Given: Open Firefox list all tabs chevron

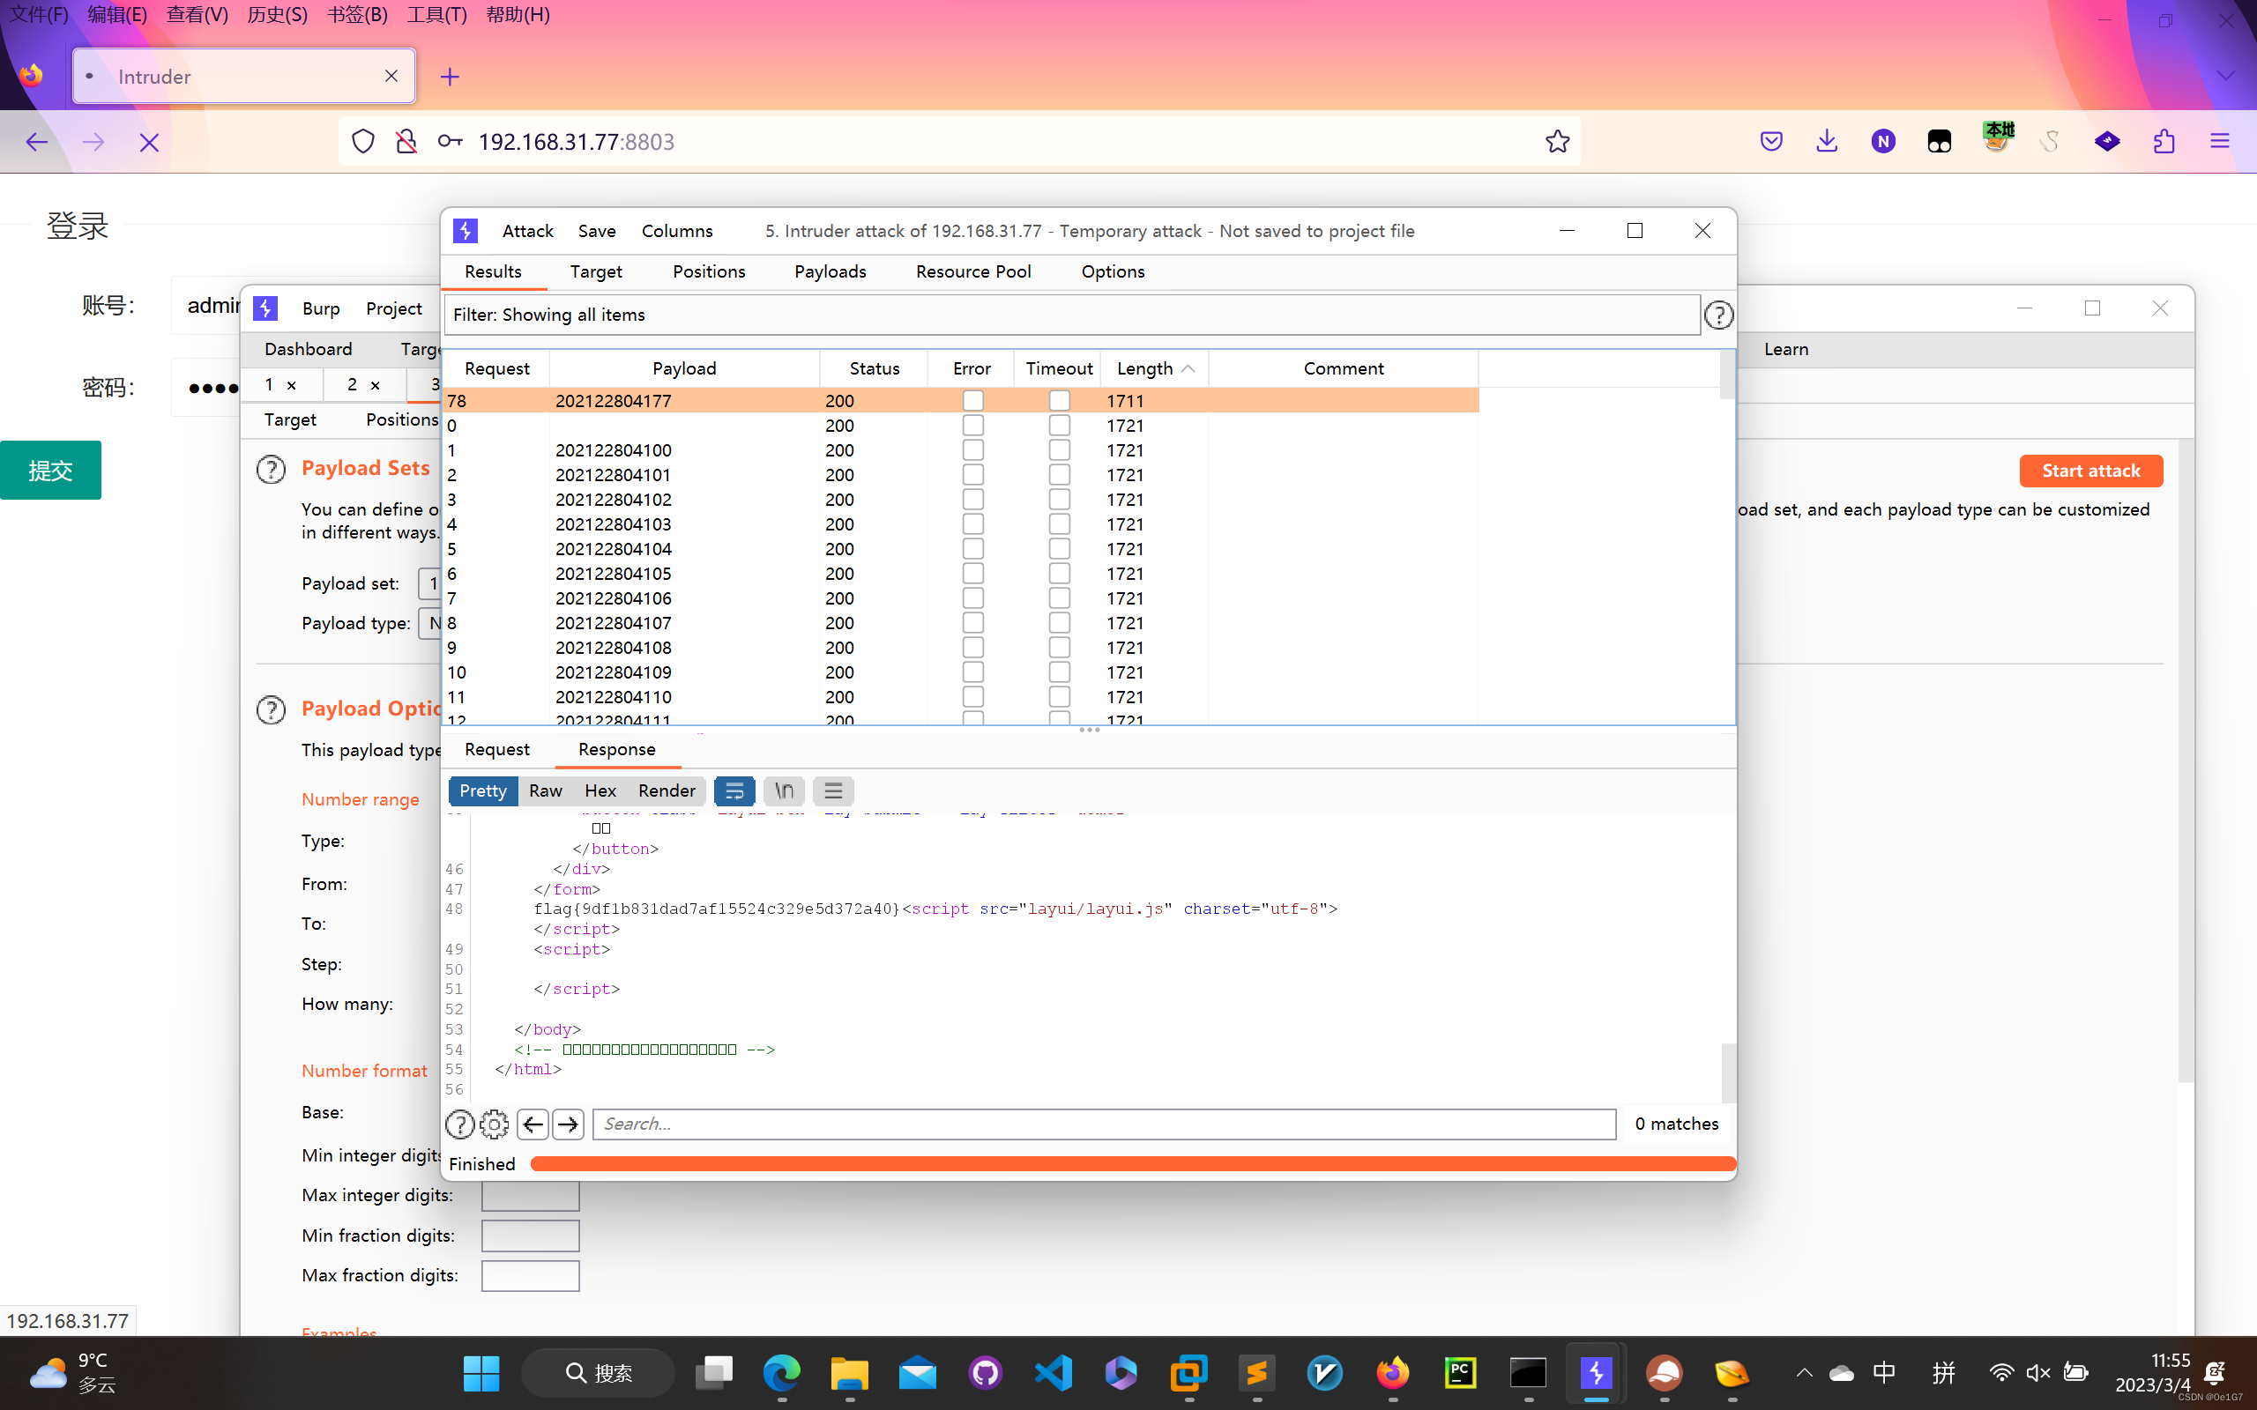Looking at the screenshot, I should (x=2225, y=77).
